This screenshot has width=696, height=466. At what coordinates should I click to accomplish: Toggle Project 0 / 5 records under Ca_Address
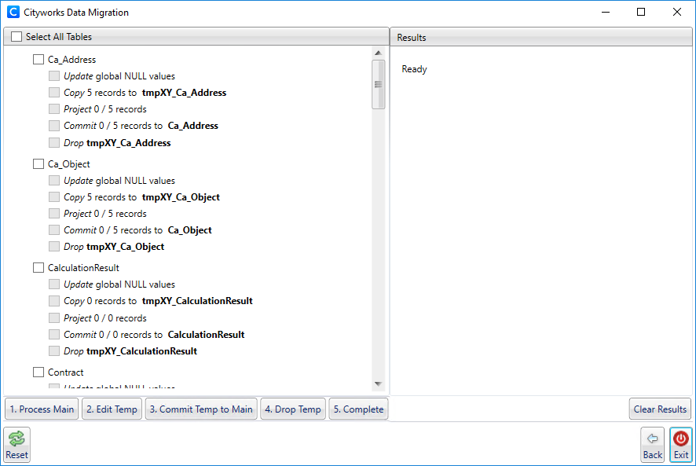coord(54,108)
